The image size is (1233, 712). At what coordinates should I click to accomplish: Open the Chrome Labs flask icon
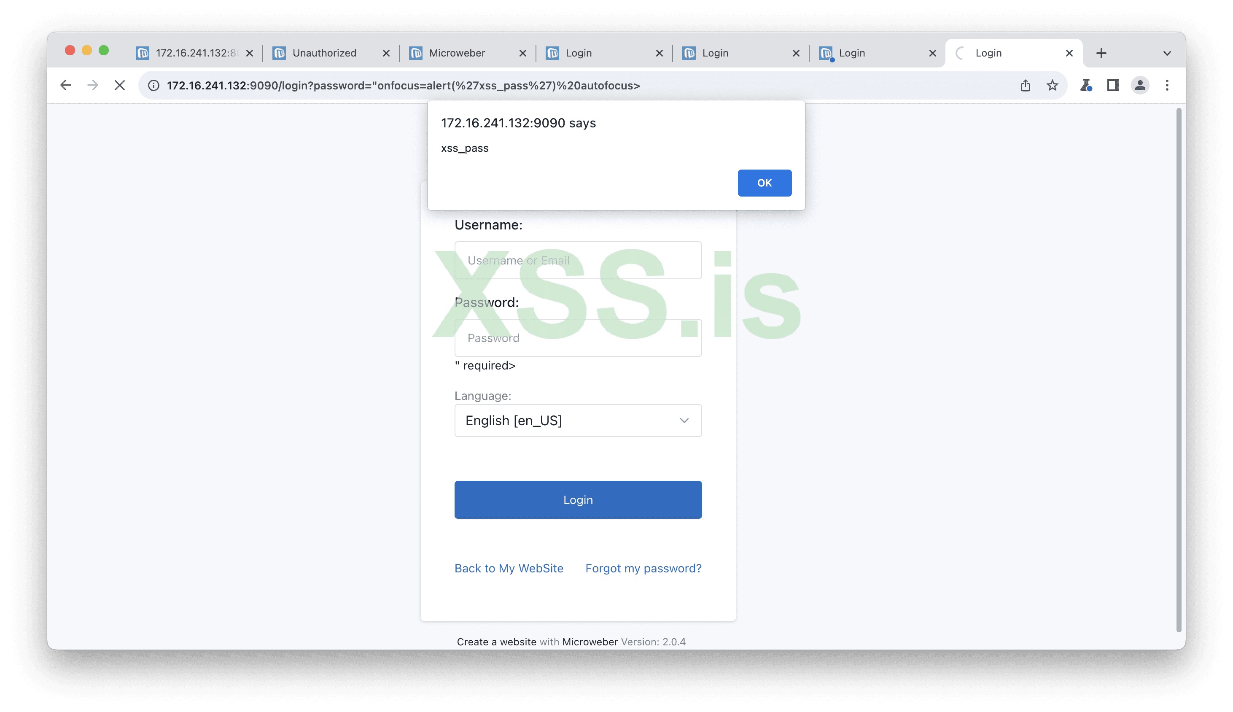click(x=1086, y=86)
